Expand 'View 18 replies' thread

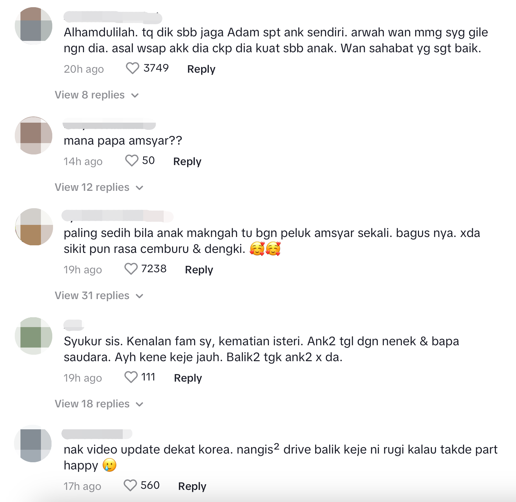pos(99,404)
